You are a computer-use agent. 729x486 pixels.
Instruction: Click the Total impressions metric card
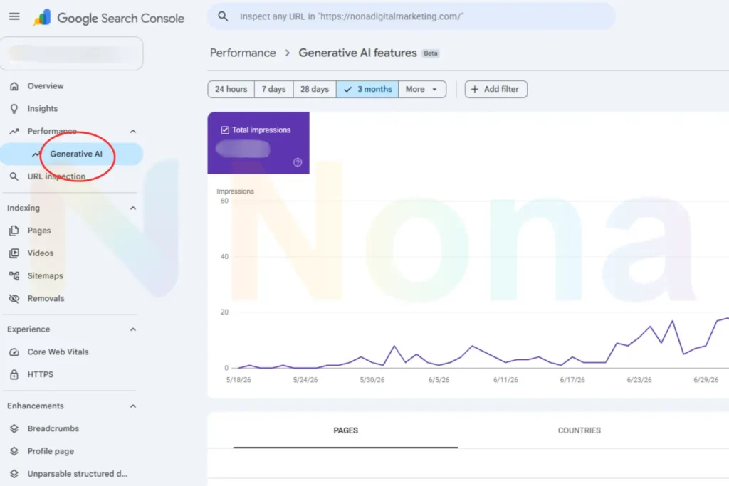258,143
